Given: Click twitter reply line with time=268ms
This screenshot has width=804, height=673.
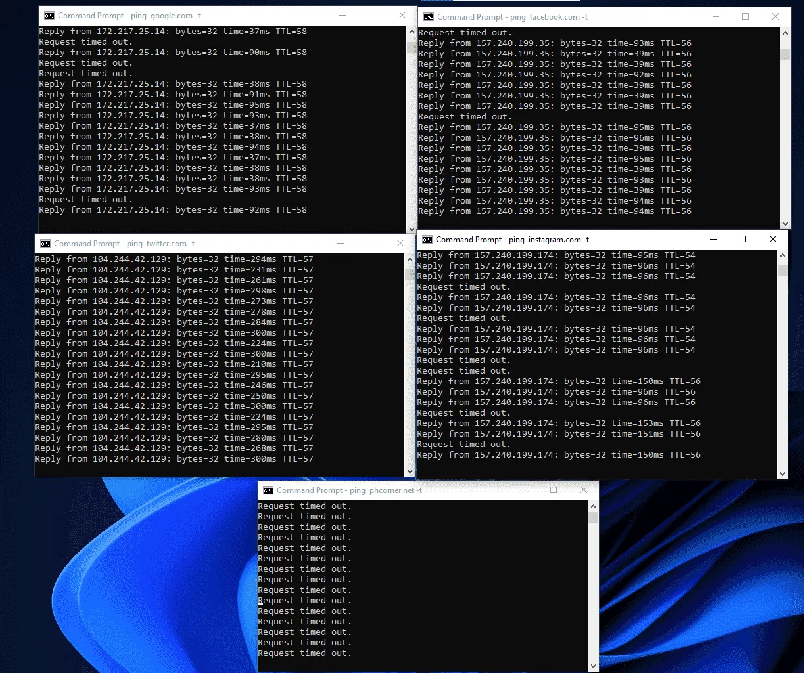Looking at the screenshot, I should [174, 448].
